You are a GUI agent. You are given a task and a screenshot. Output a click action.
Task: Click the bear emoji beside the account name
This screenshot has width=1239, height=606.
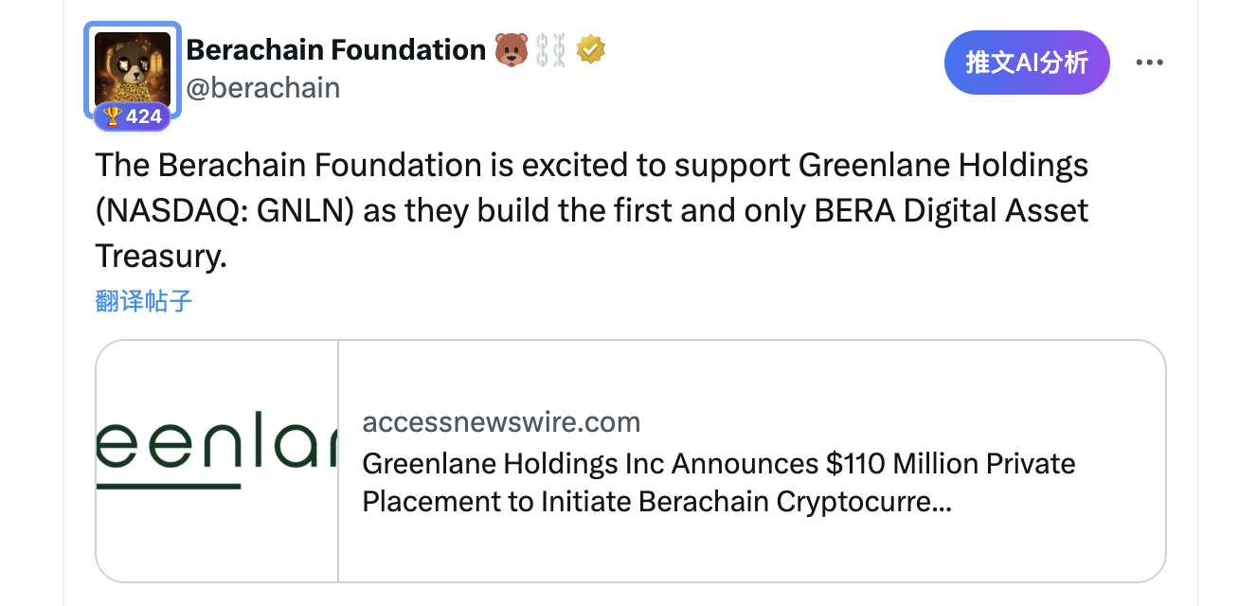(x=512, y=50)
